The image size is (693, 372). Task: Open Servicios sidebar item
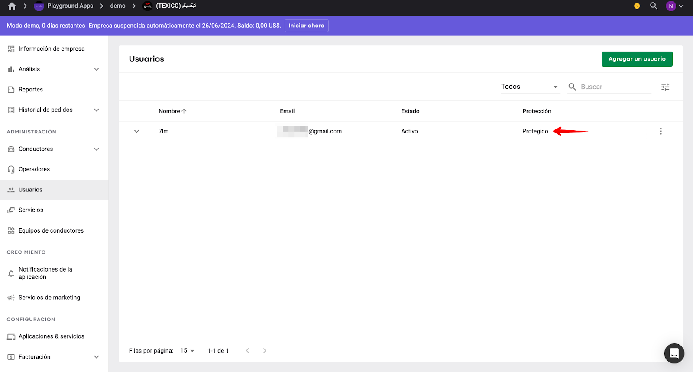point(54,210)
